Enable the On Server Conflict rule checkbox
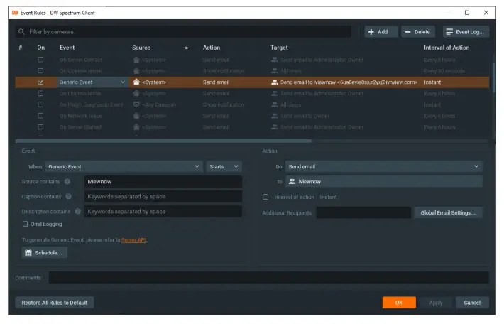This screenshot has width=504, height=324. point(40,60)
